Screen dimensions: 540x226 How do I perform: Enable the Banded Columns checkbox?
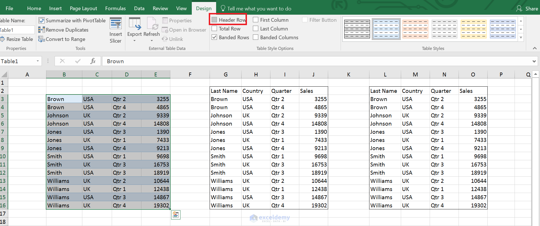(x=256, y=37)
